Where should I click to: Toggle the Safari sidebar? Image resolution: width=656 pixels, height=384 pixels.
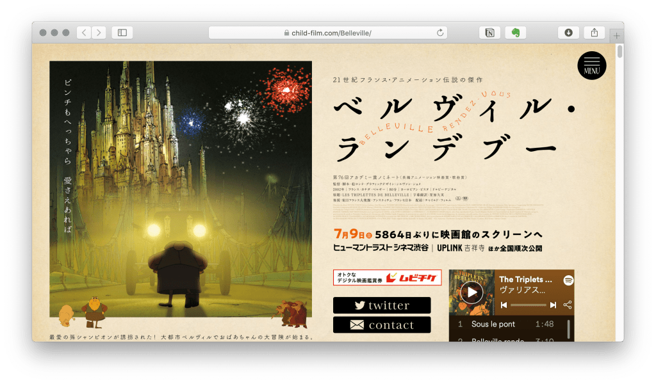tap(122, 33)
